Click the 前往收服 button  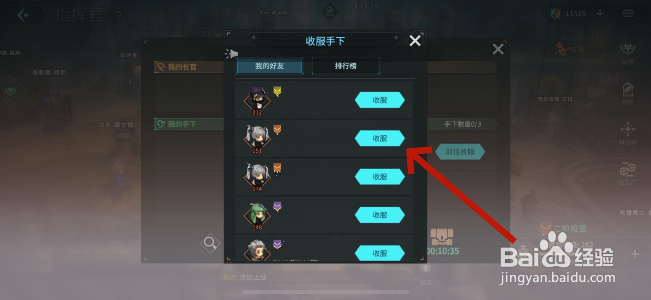(x=460, y=152)
